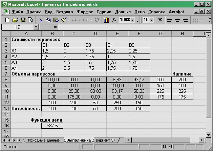Click vertical scrollbar up arrow

pos(208,36)
